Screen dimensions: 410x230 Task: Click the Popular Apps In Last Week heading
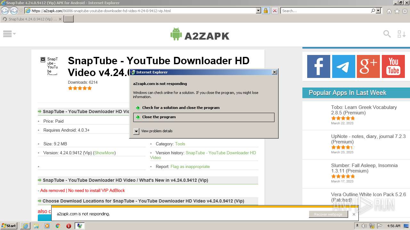tap(348, 93)
